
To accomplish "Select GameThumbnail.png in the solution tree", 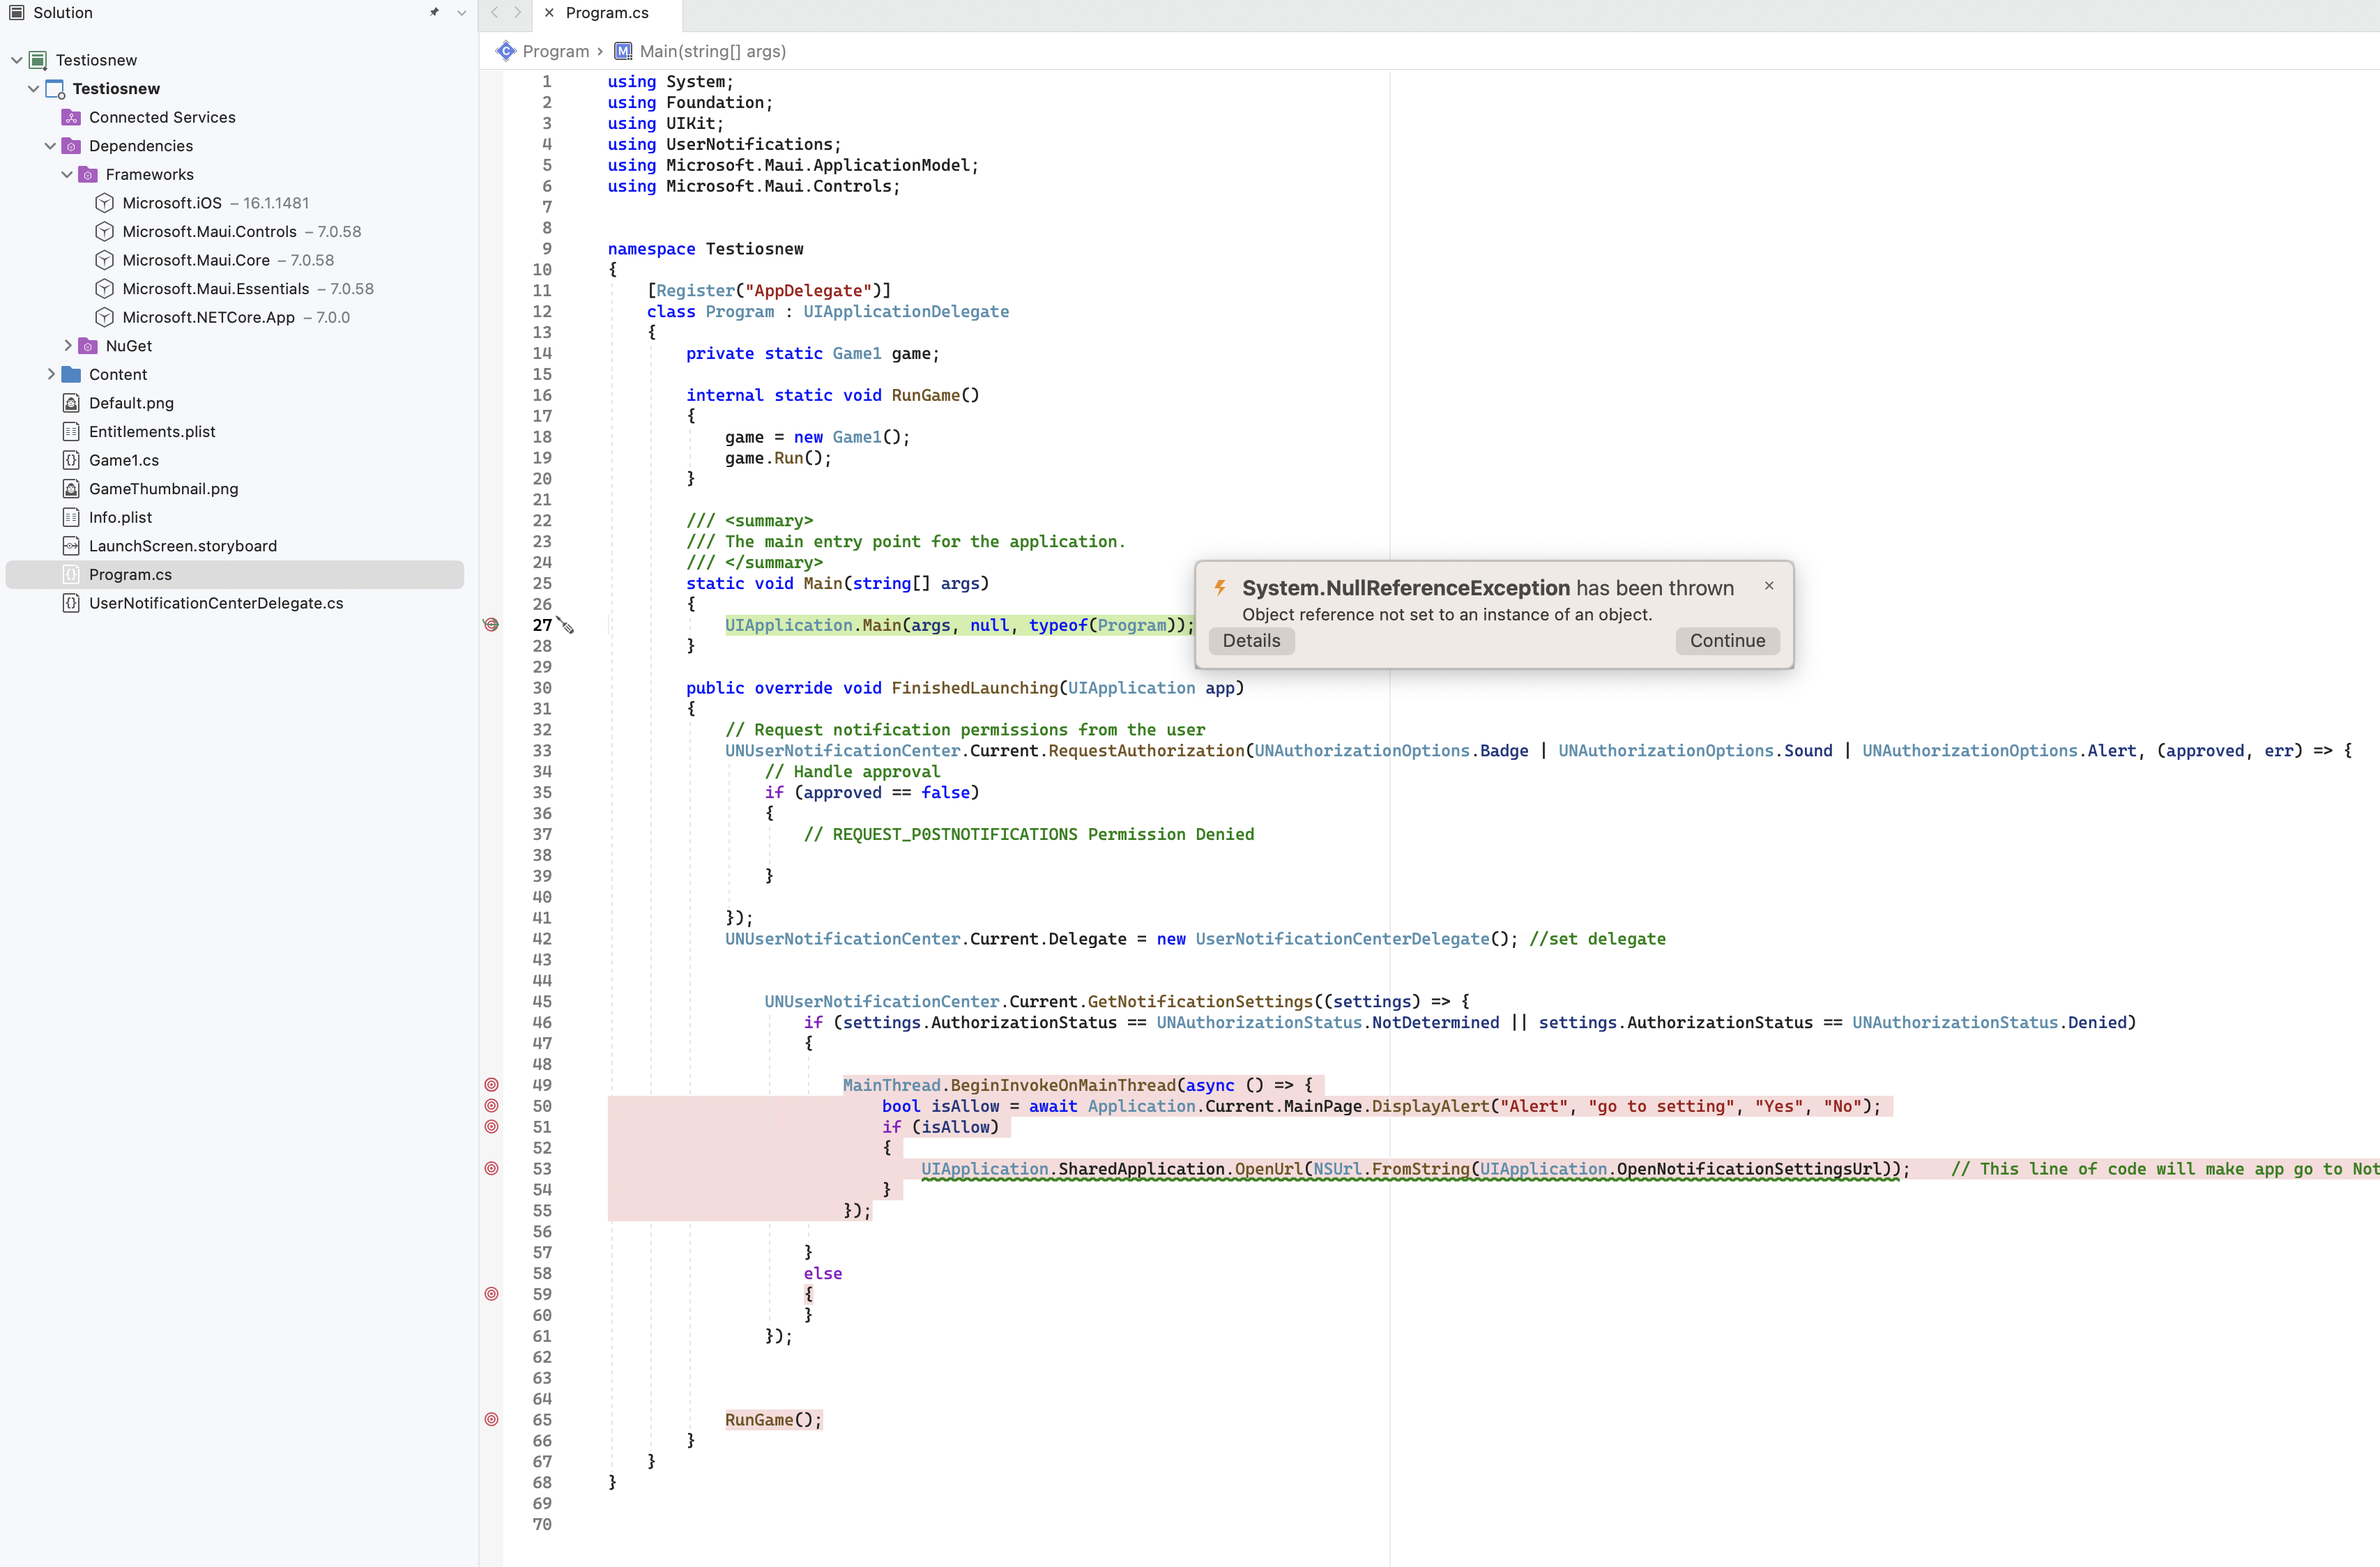I will [x=163, y=489].
